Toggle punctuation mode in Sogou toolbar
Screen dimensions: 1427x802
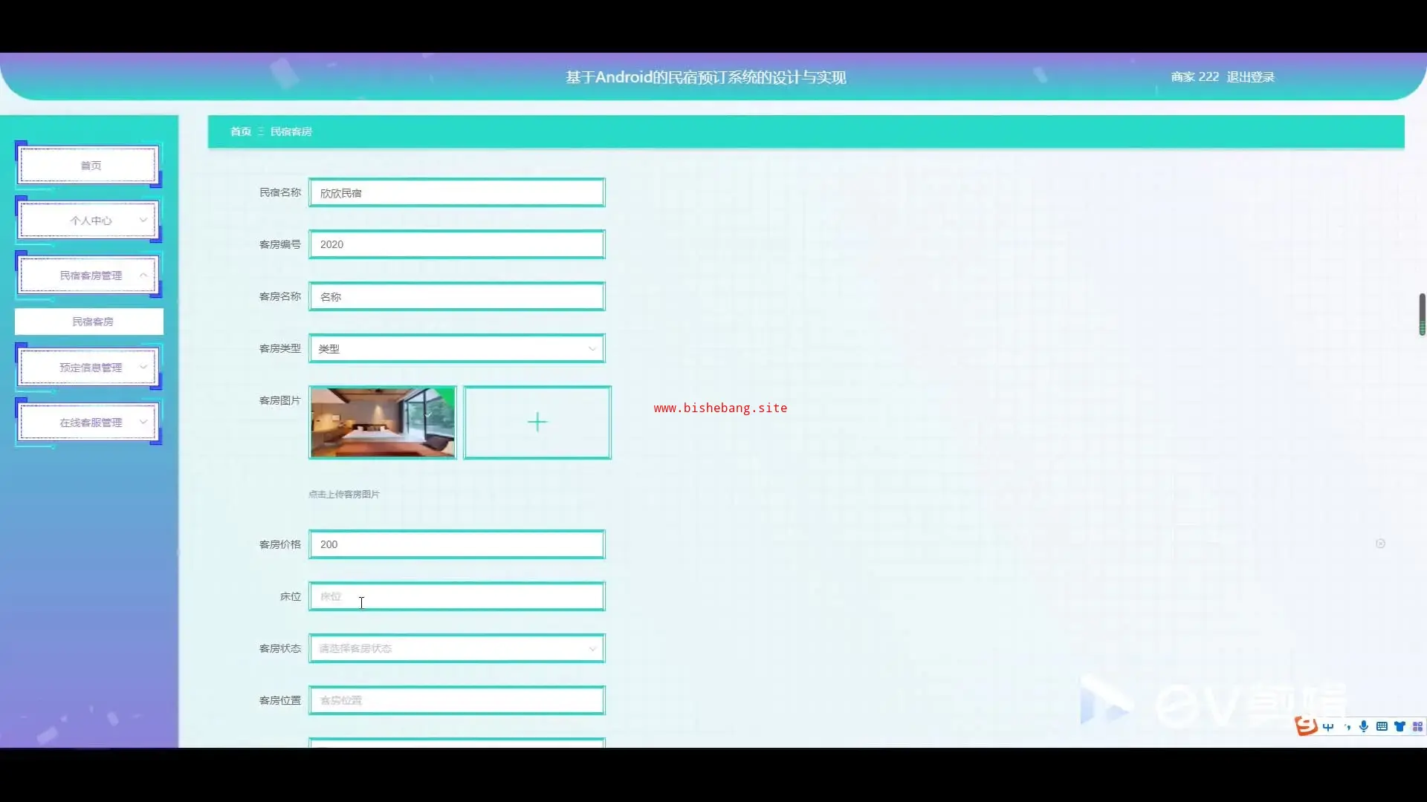click(x=1347, y=727)
